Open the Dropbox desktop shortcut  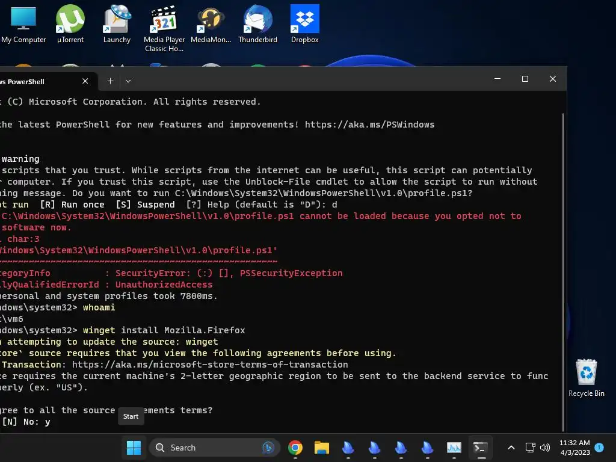(x=304, y=24)
